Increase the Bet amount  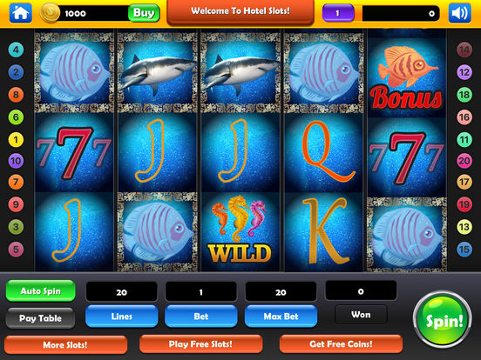click(x=201, y=317)
